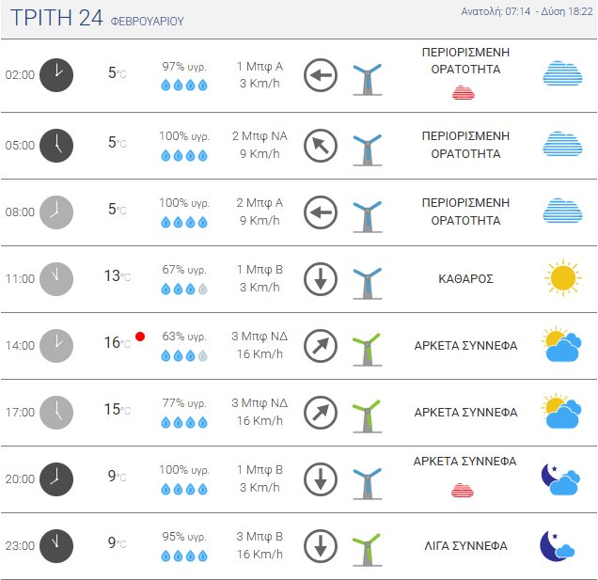Click the ΛΙΓΑ ΣΥΝΝΕΦΑ label at 23:00

click(465, 545)
